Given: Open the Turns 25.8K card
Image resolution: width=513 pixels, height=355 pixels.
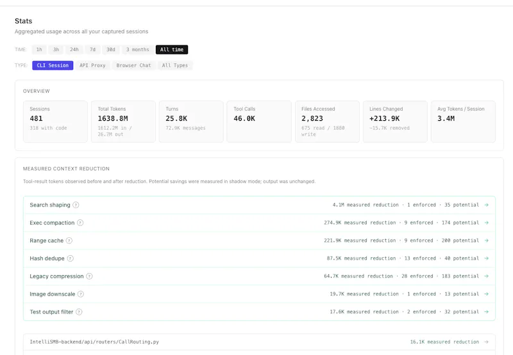Looking at the screenshot, I should tap(191, 122).
